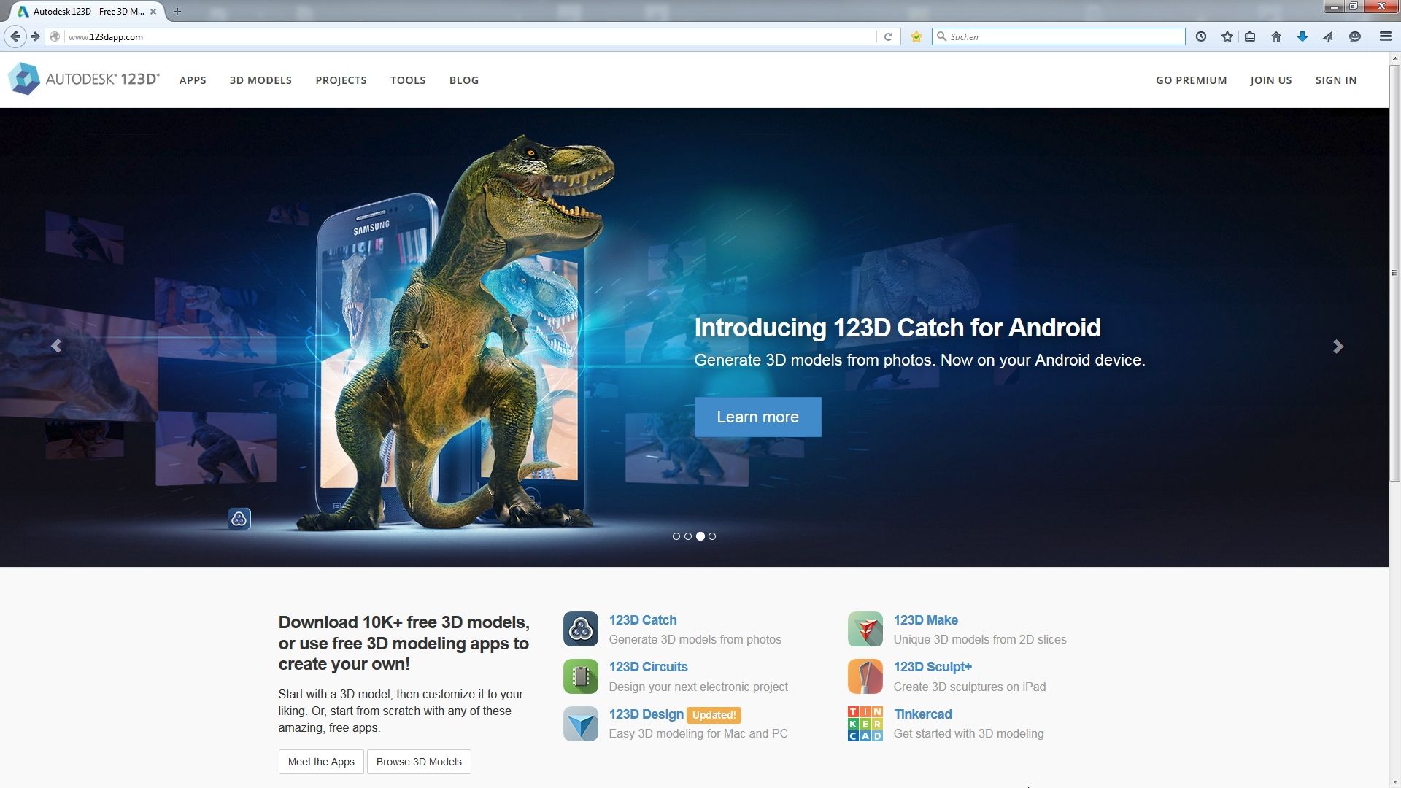Open the history clock icon
The height and width of the screenshot is (788, 1401).
coord(1201,36)
